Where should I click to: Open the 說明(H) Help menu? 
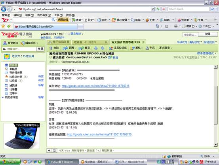(x=70, y=15)
